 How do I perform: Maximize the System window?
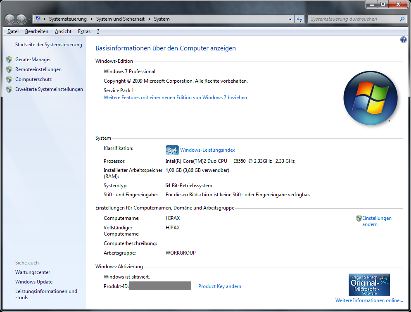(383, 5)
